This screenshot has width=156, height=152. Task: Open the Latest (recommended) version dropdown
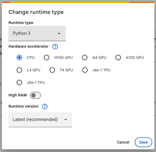click(x=40, y=120)
